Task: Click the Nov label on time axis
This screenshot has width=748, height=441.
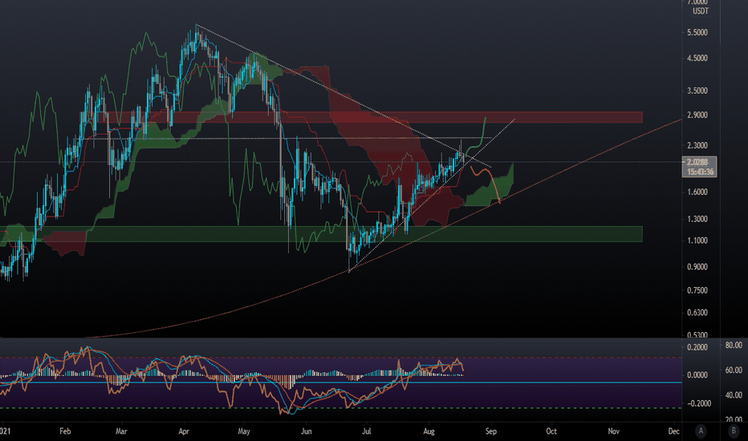Action: (613, 431)
